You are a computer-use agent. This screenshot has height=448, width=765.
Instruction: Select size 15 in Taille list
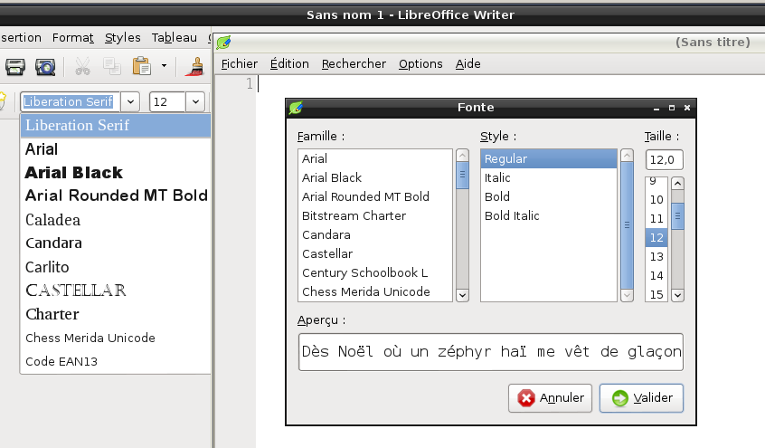point(656,294)
